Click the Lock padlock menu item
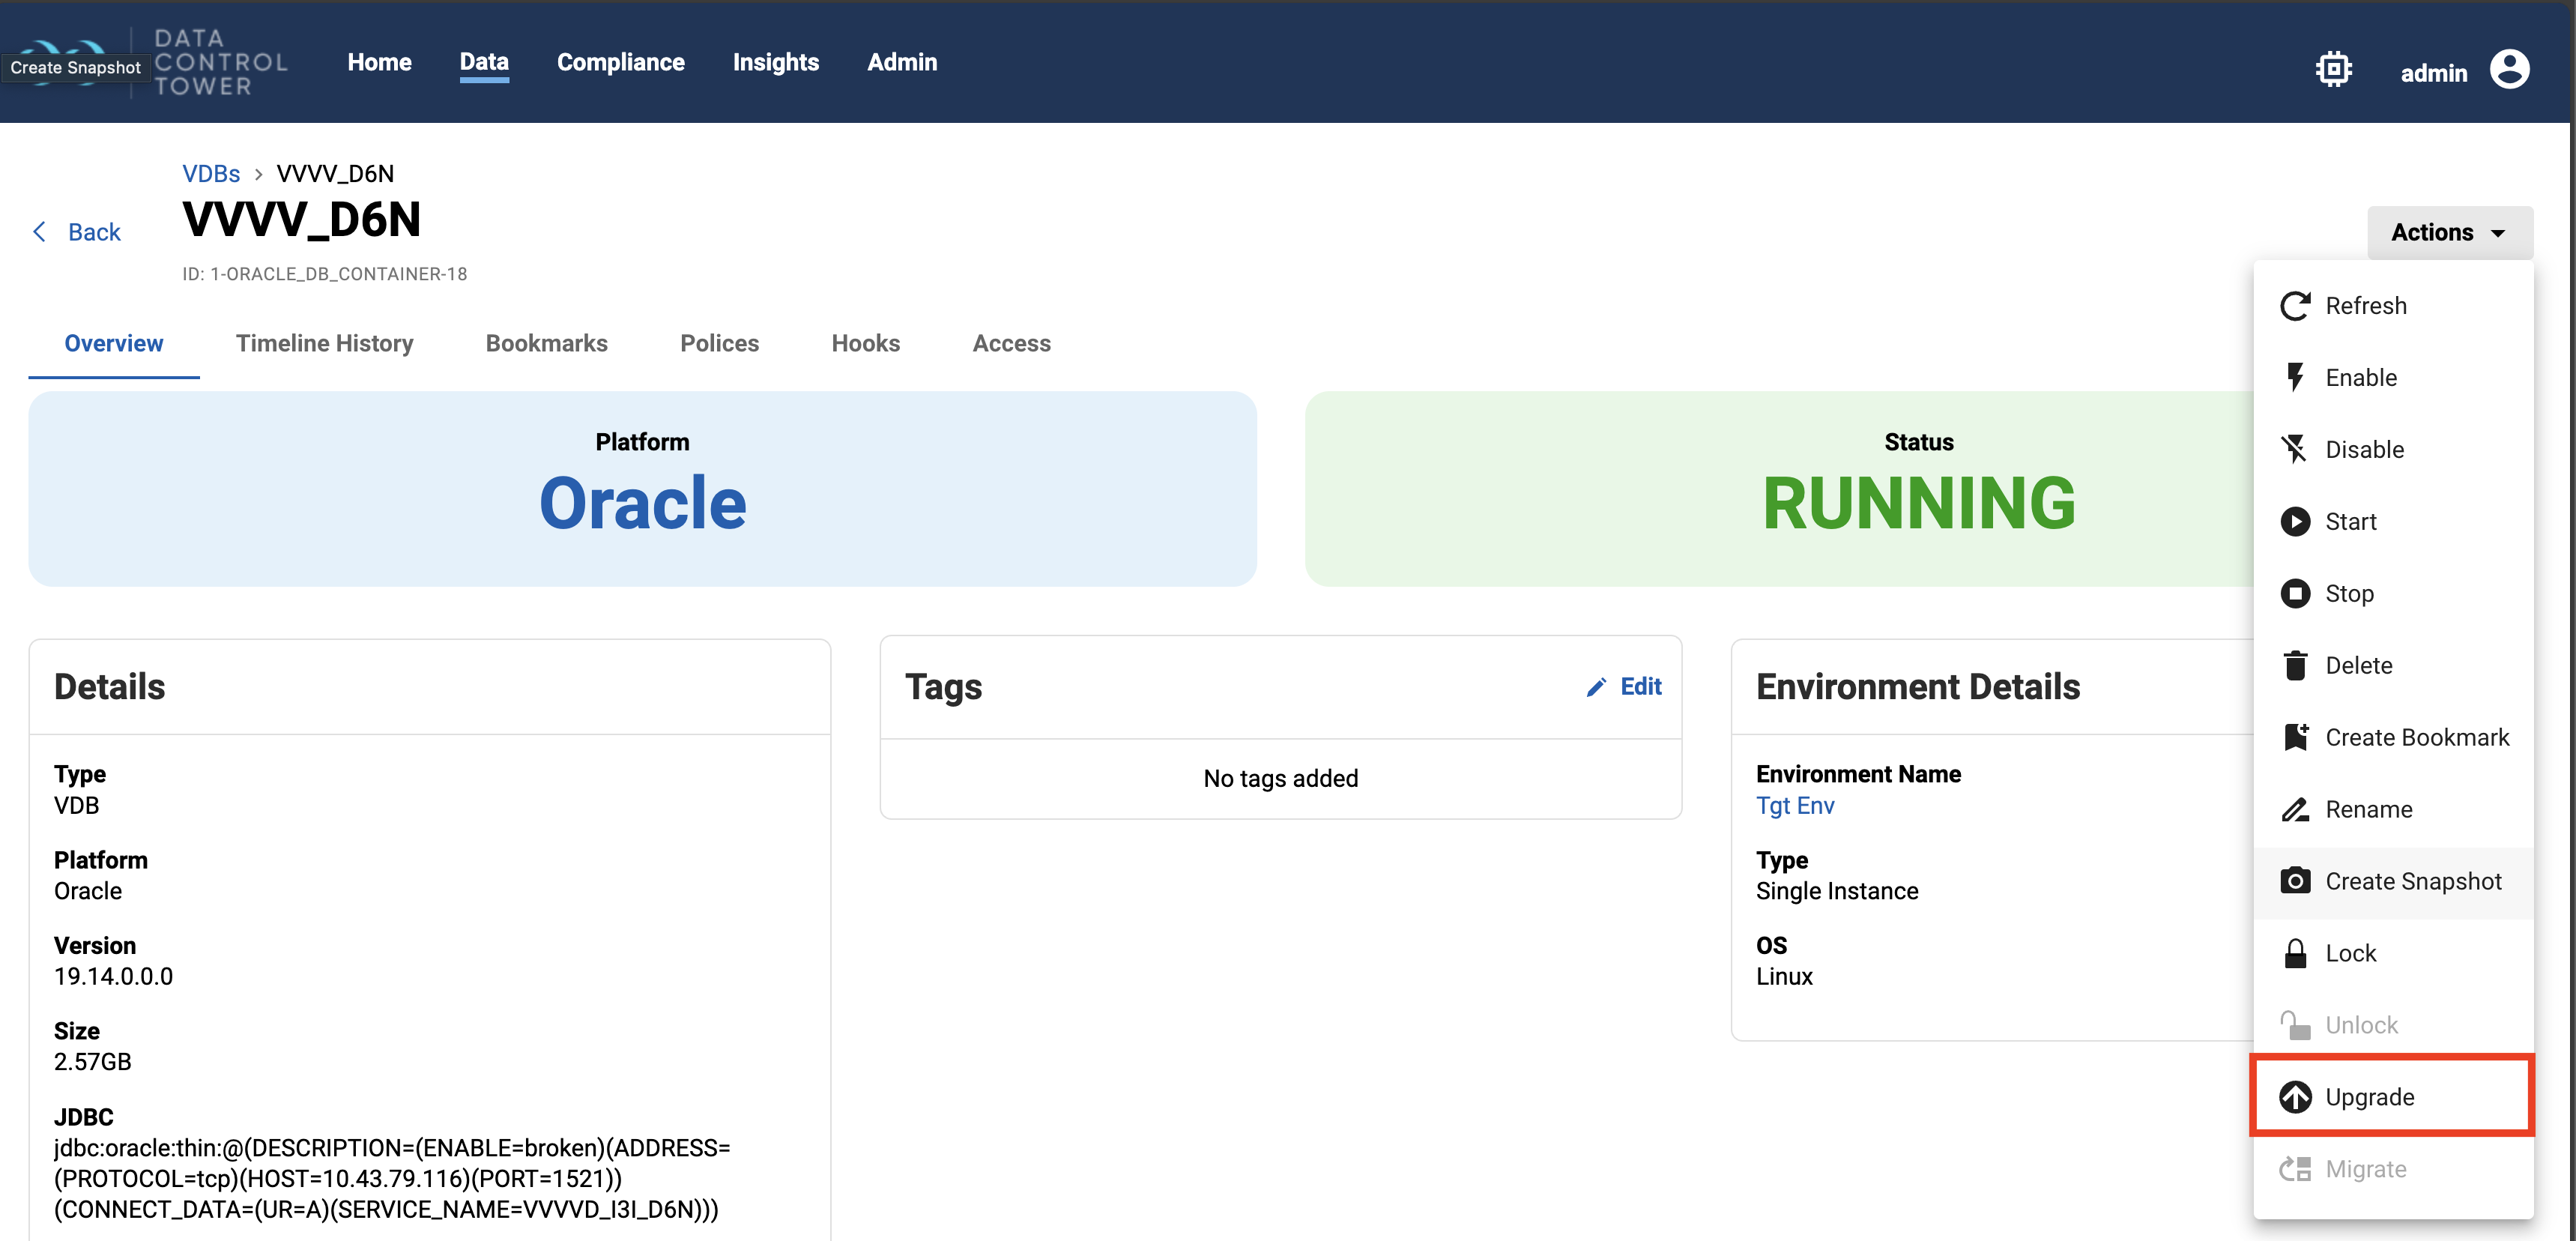 click(2349, 953)
